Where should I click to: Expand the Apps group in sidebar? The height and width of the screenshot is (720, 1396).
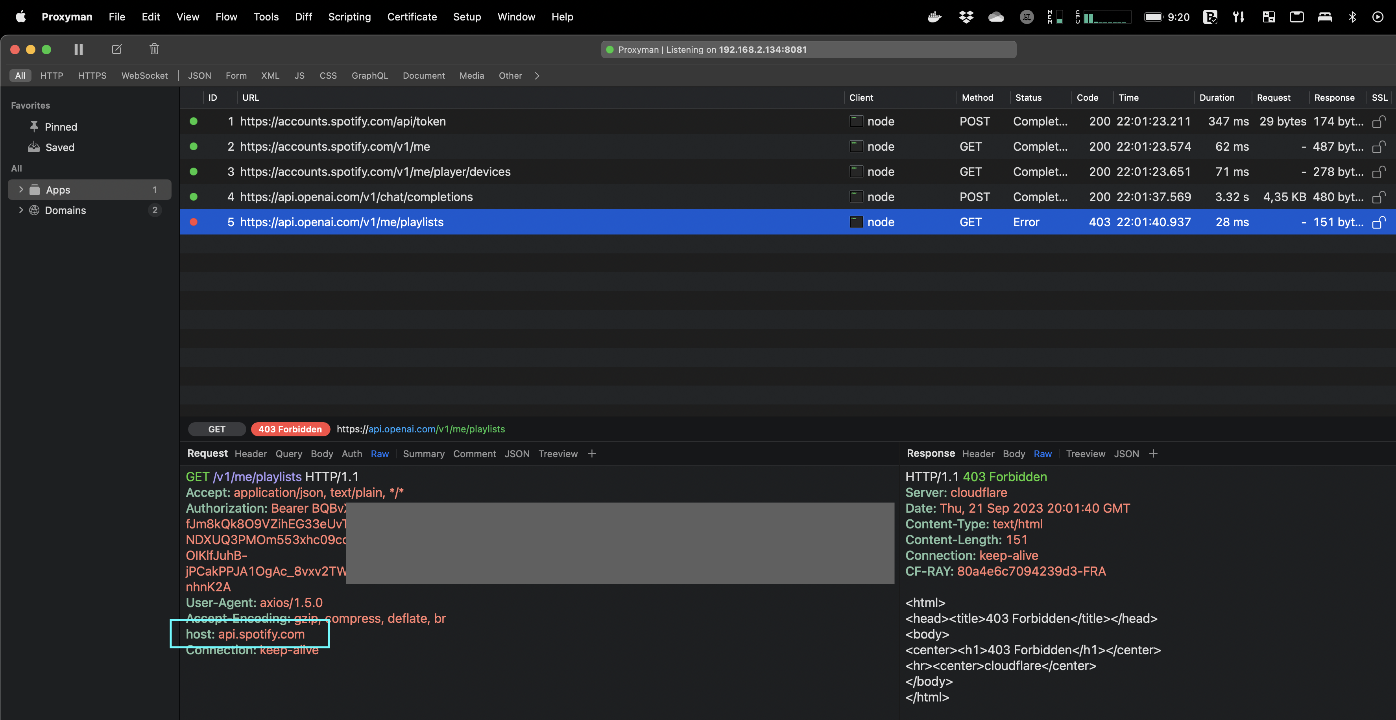[20, 190]
